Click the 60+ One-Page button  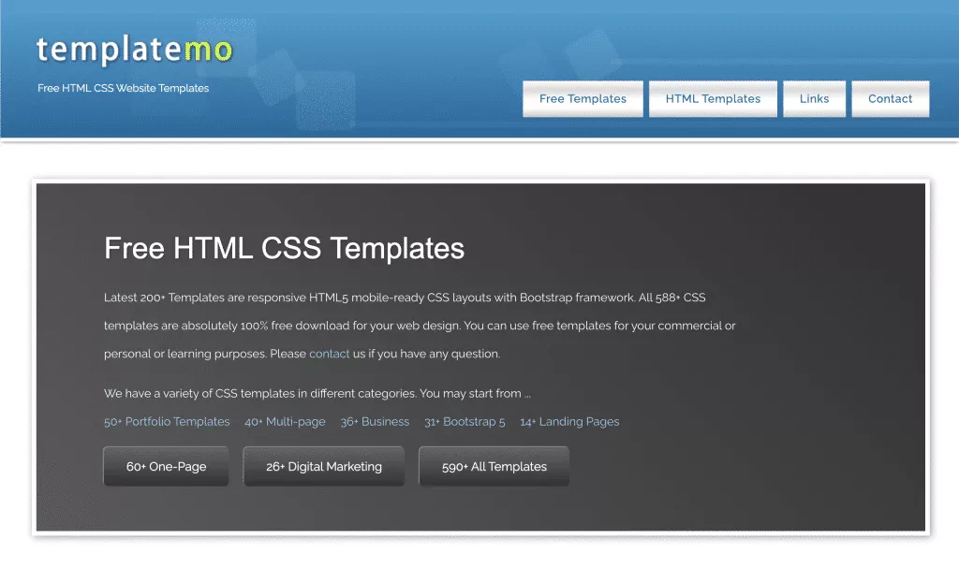point(166,465)
